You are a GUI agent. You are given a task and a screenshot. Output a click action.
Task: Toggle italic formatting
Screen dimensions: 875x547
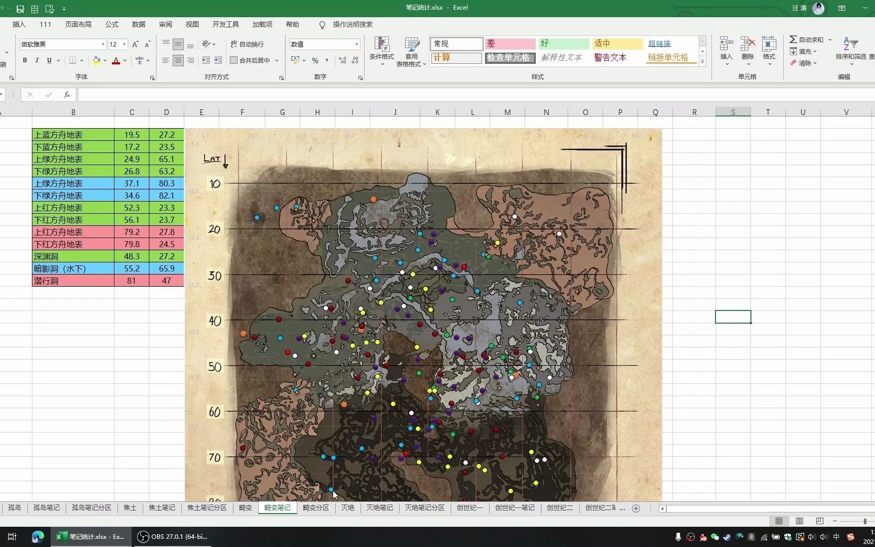37,60
